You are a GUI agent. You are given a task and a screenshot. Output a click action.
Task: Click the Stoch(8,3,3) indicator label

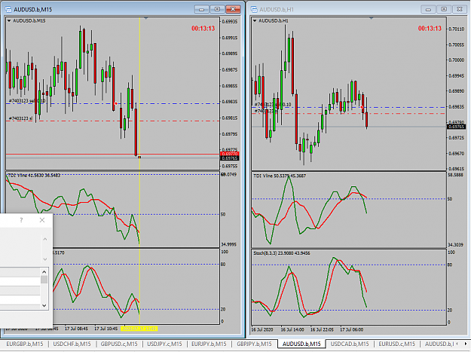[281, 253]
